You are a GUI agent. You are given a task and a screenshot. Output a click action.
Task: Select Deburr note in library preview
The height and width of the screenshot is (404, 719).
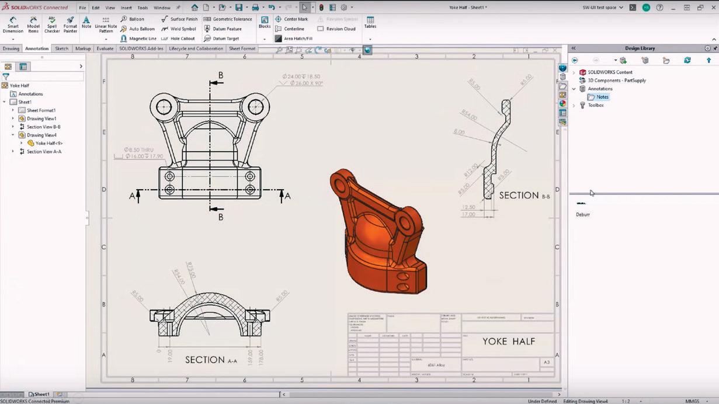(582, 209)
